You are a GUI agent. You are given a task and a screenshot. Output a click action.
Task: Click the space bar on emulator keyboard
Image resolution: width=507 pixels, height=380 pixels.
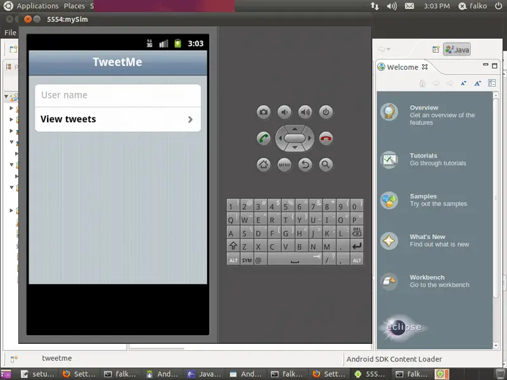click(295, 260)
